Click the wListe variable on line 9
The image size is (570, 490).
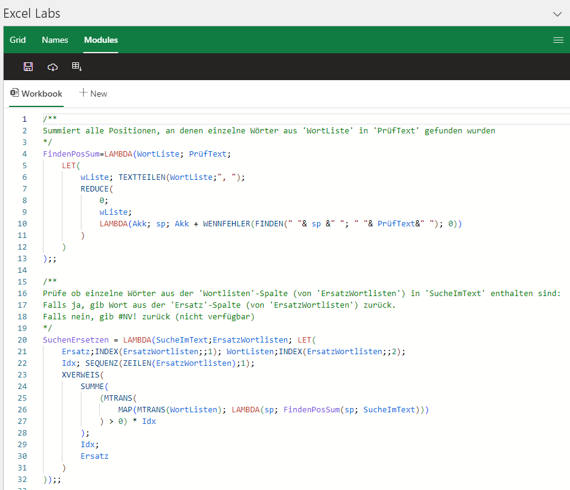(113, 212)
